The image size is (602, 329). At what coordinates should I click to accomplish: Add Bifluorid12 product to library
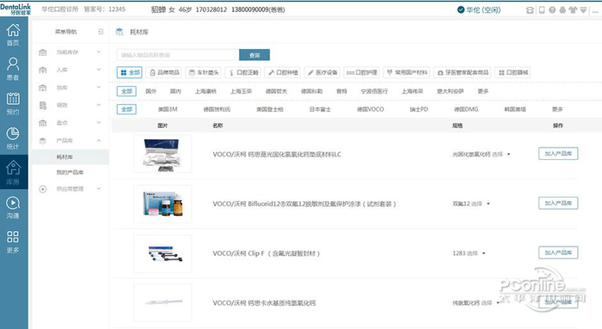click(558, 203)
